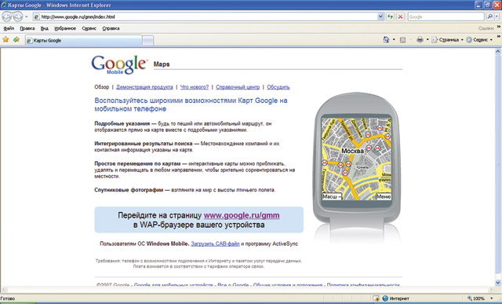This screenshot has height=304, width=502.
Task: Click the Масш button on phone screen
Action: pyautogui.click(x=332, y=196)
